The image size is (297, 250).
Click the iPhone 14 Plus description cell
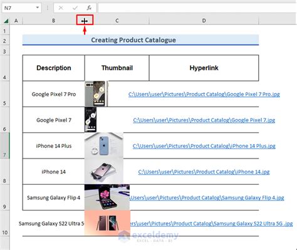(54, 146)
